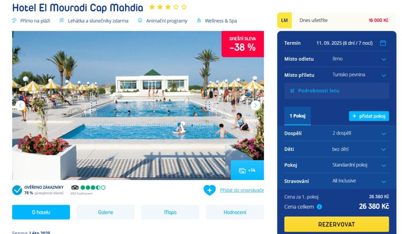Expand the Místo odletu Brno dropdown
Screen dimensions: 402x234
click(x=336, y=59)
